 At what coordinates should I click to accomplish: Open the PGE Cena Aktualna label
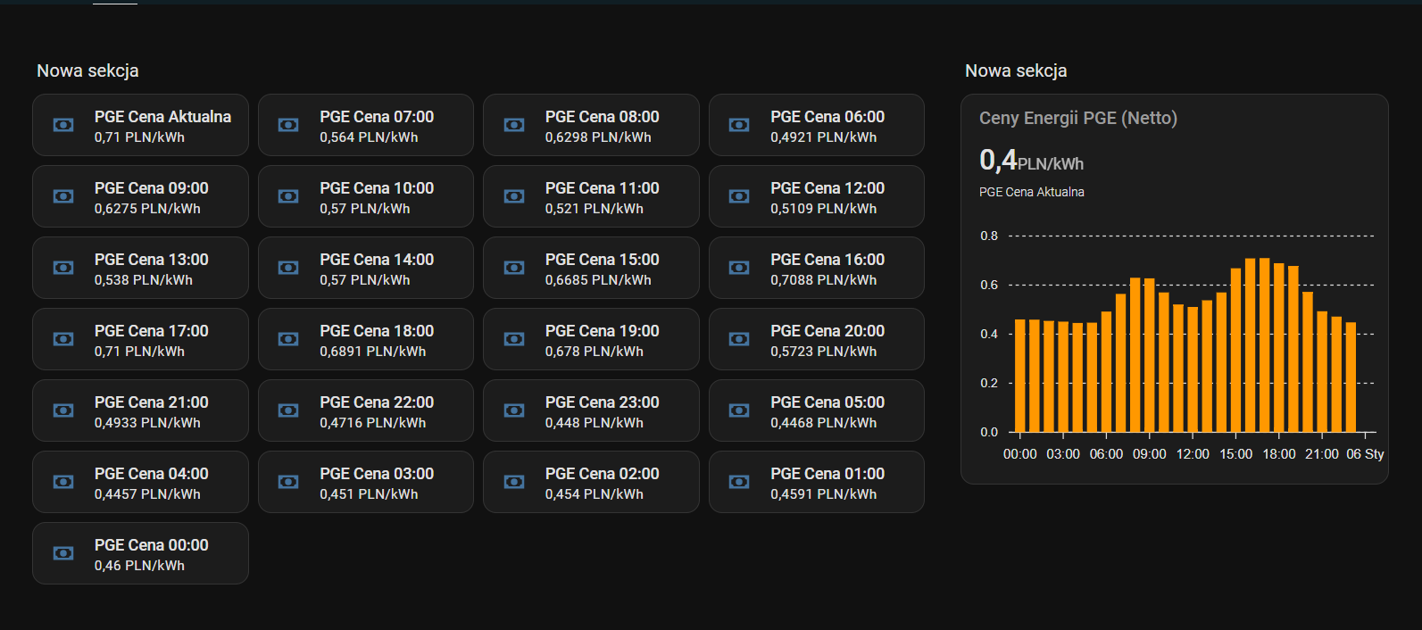click(x=162, y=117)
